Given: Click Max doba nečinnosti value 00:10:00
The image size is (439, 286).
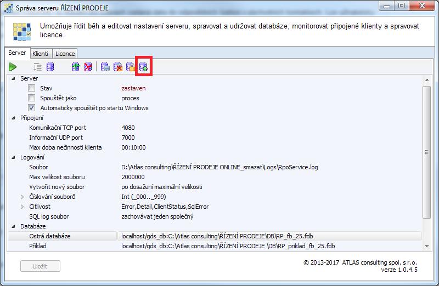Looking at the screenshot, I should coord(133,147).
